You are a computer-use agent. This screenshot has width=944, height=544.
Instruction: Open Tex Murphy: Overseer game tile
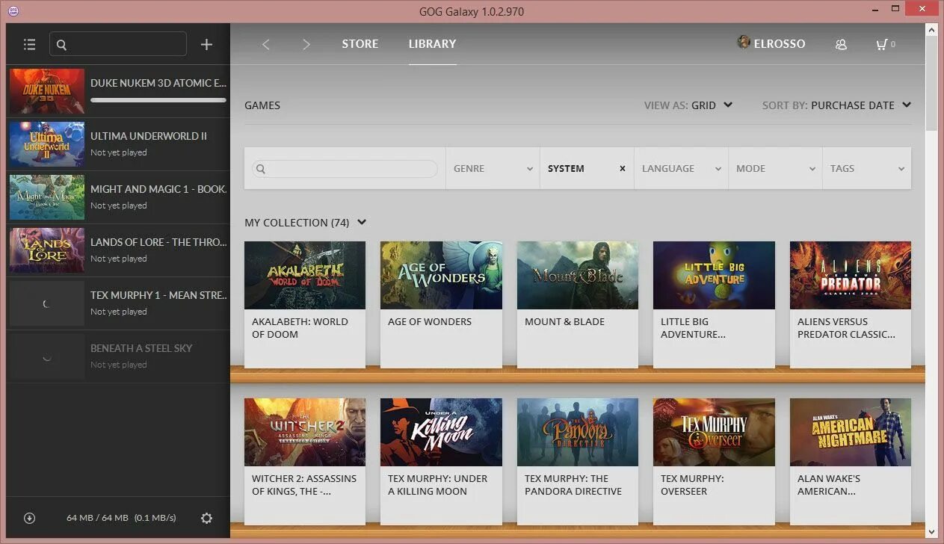click(x=714, y=461)
